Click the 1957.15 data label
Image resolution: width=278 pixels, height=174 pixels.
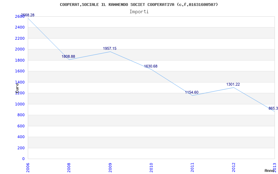click(x=110, y=48)
